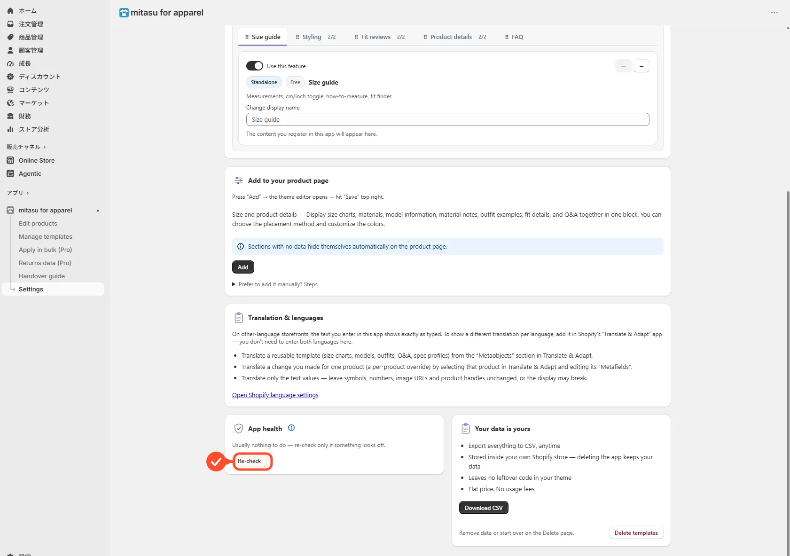
Task: Click the App health shield icon
Action: (239, 429)
